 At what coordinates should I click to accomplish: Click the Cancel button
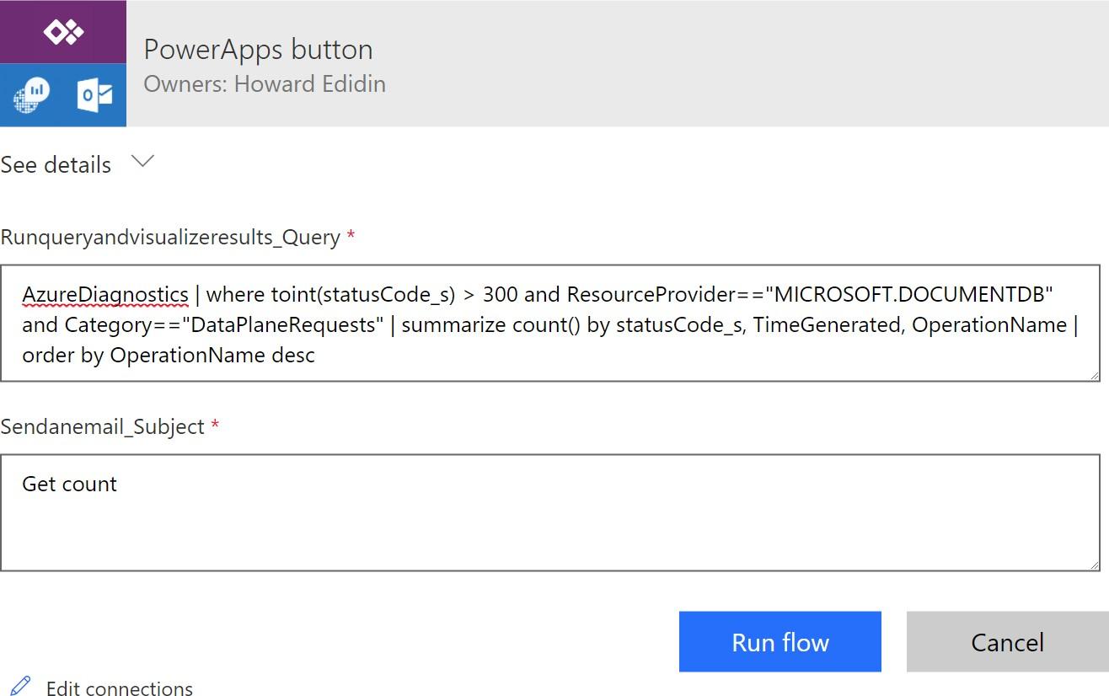[1007, 642]
